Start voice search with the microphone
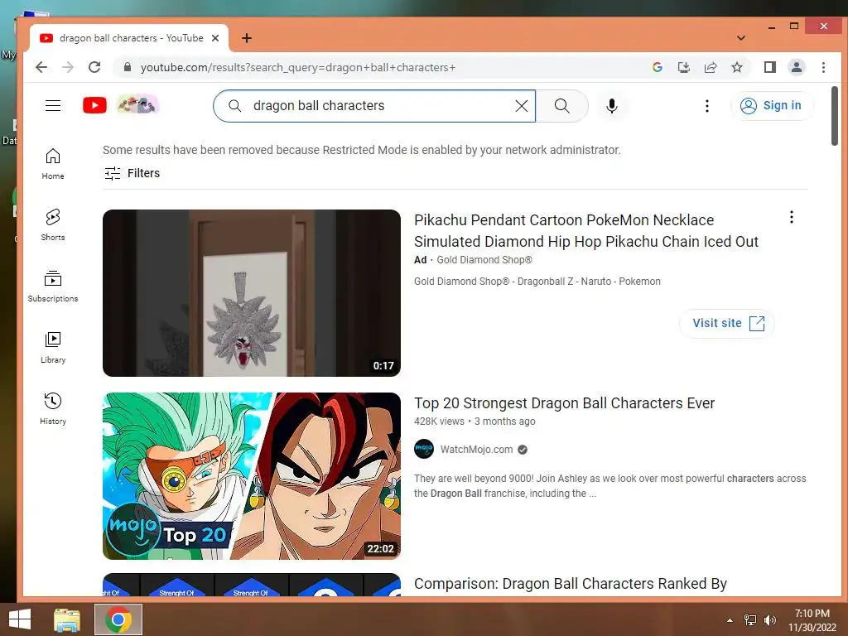Image resolution: width=848 pixels, height=636 pixels. 612,106
